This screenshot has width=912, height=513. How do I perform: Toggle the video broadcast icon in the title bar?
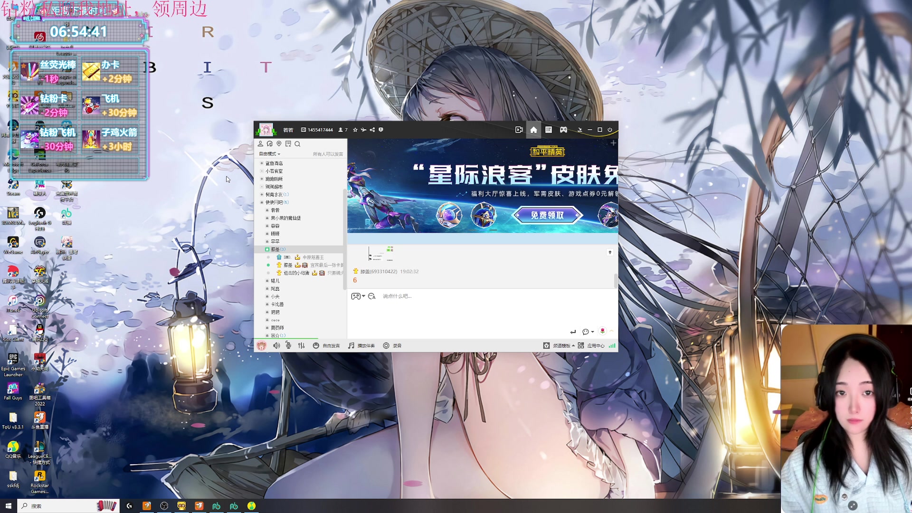pos(519,129)
